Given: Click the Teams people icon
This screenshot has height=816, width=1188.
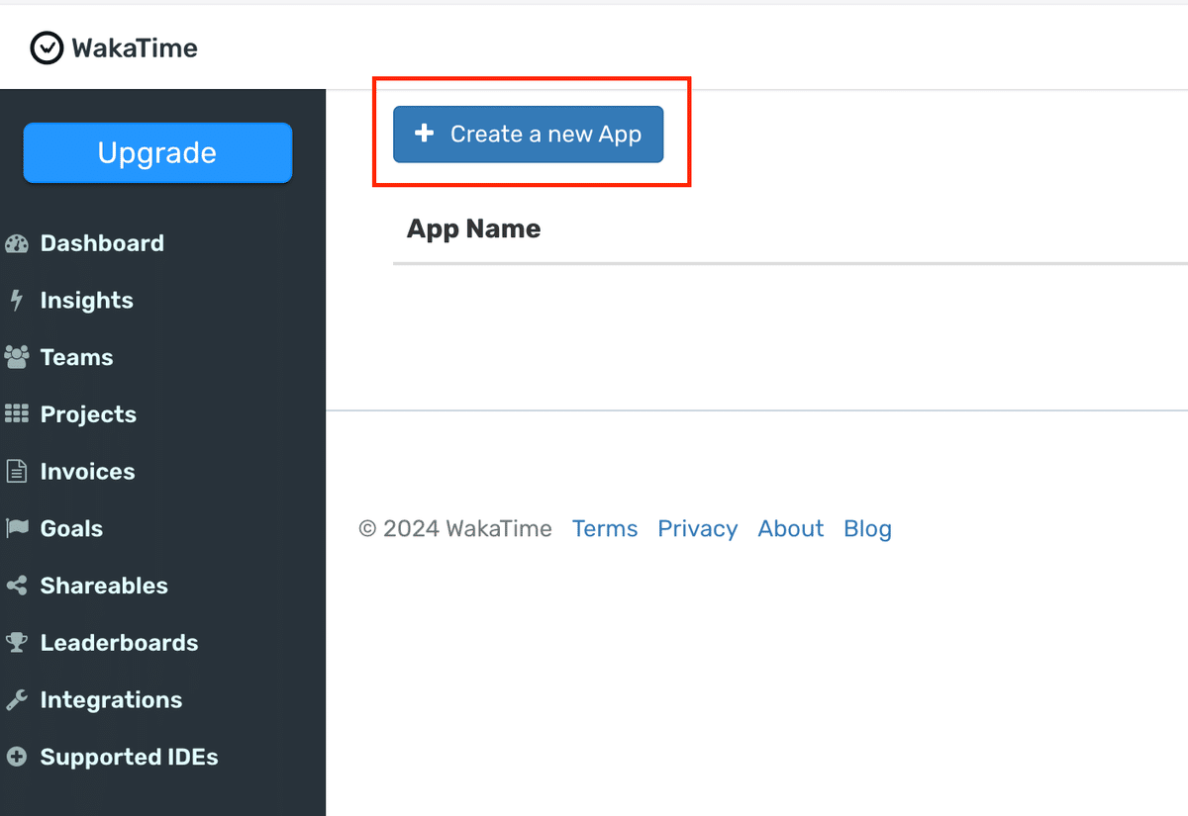Looking at the screenshot, I should click(17, 357).
